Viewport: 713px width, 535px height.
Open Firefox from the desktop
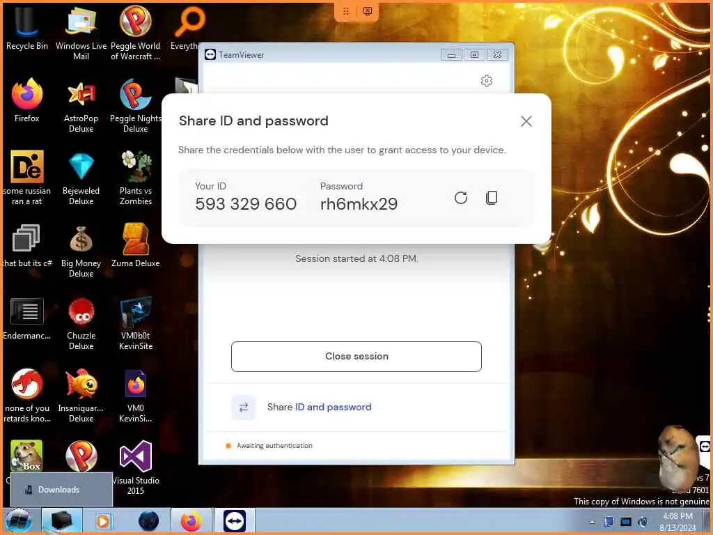tap(27, 100)
